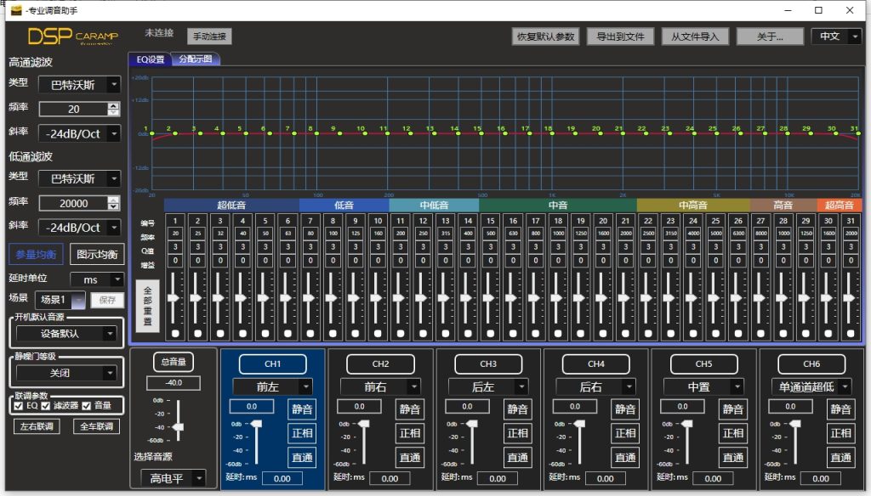Open the 关于... about dialog
Viewport: 871px width, 496px height.
click(770, 36)
